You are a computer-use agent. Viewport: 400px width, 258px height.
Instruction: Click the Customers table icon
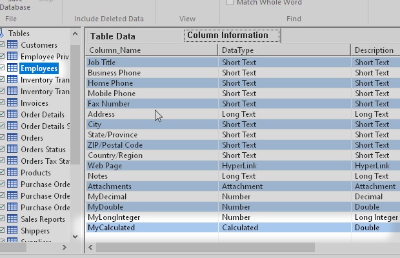coord(12,45)
